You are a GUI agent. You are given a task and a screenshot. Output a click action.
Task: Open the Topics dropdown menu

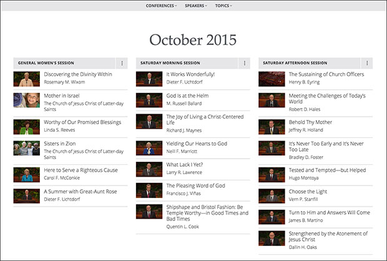click(x=223, y=6)
